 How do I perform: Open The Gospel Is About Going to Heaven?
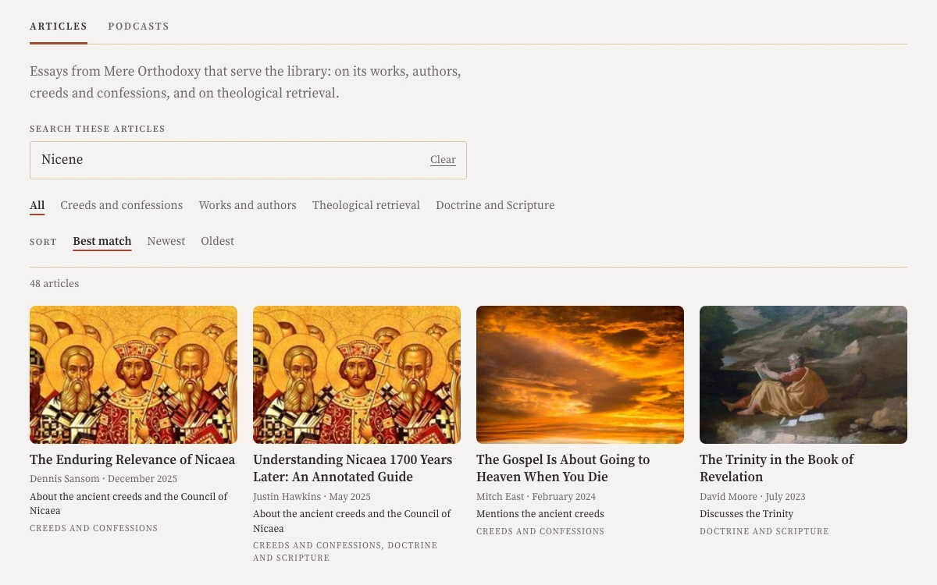click(563, 468)
